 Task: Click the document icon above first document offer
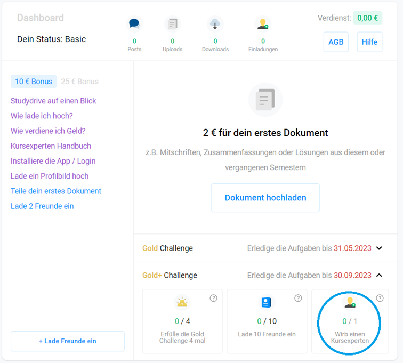coord(265,100)
